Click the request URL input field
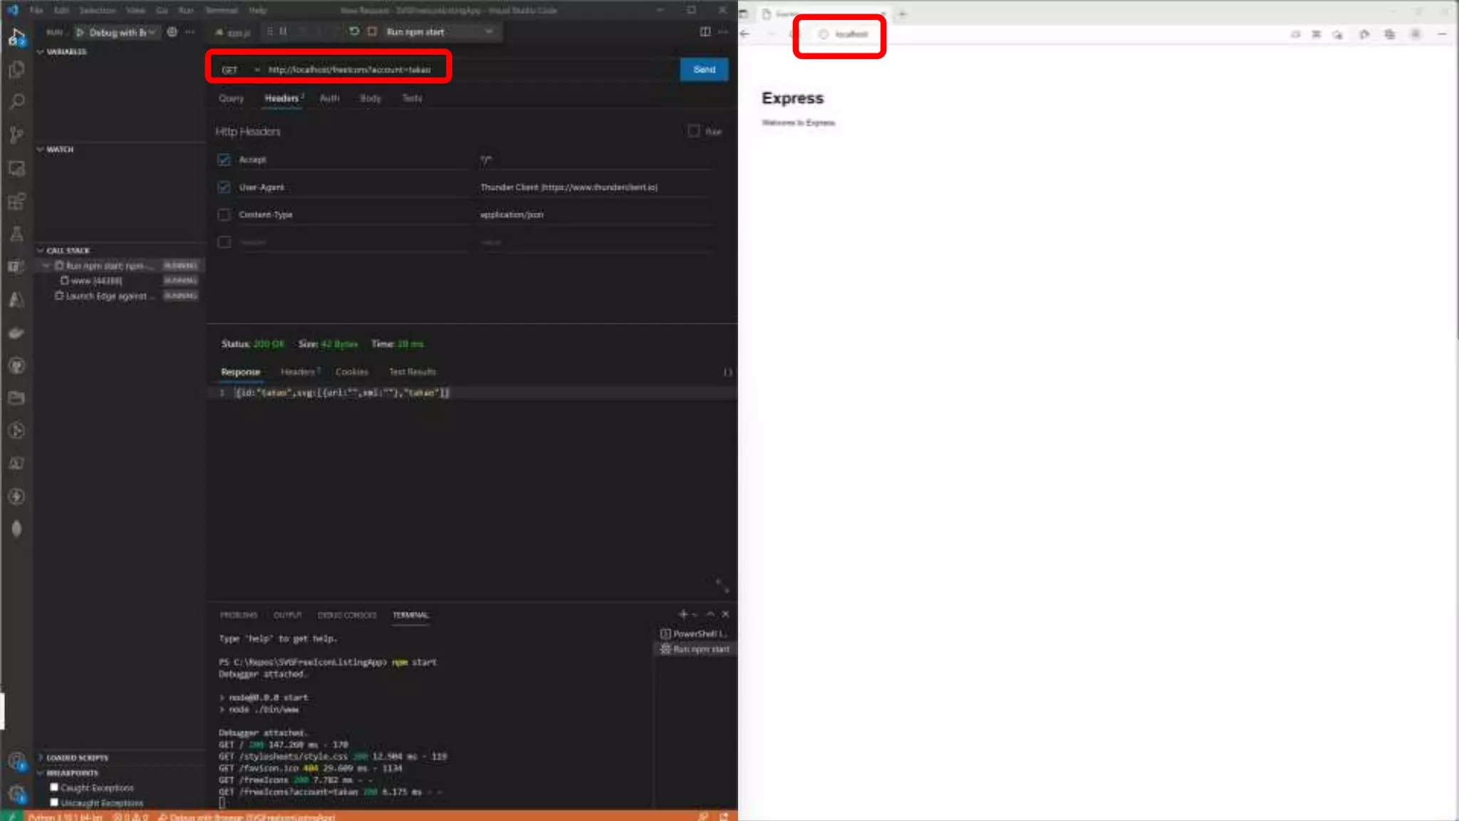This screenshot has width=1459, height=821. (470, 70)
